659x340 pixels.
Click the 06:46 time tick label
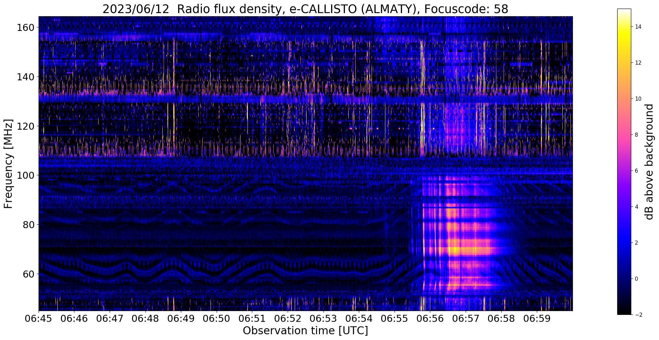[x=74, y=318]
